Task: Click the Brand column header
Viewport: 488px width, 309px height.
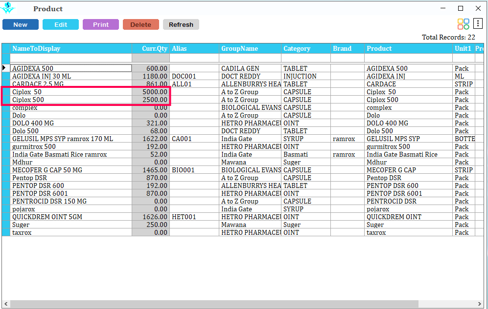Action: [x=348, y=48]
